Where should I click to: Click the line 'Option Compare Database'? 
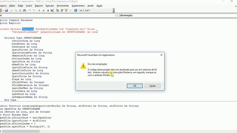16,20
